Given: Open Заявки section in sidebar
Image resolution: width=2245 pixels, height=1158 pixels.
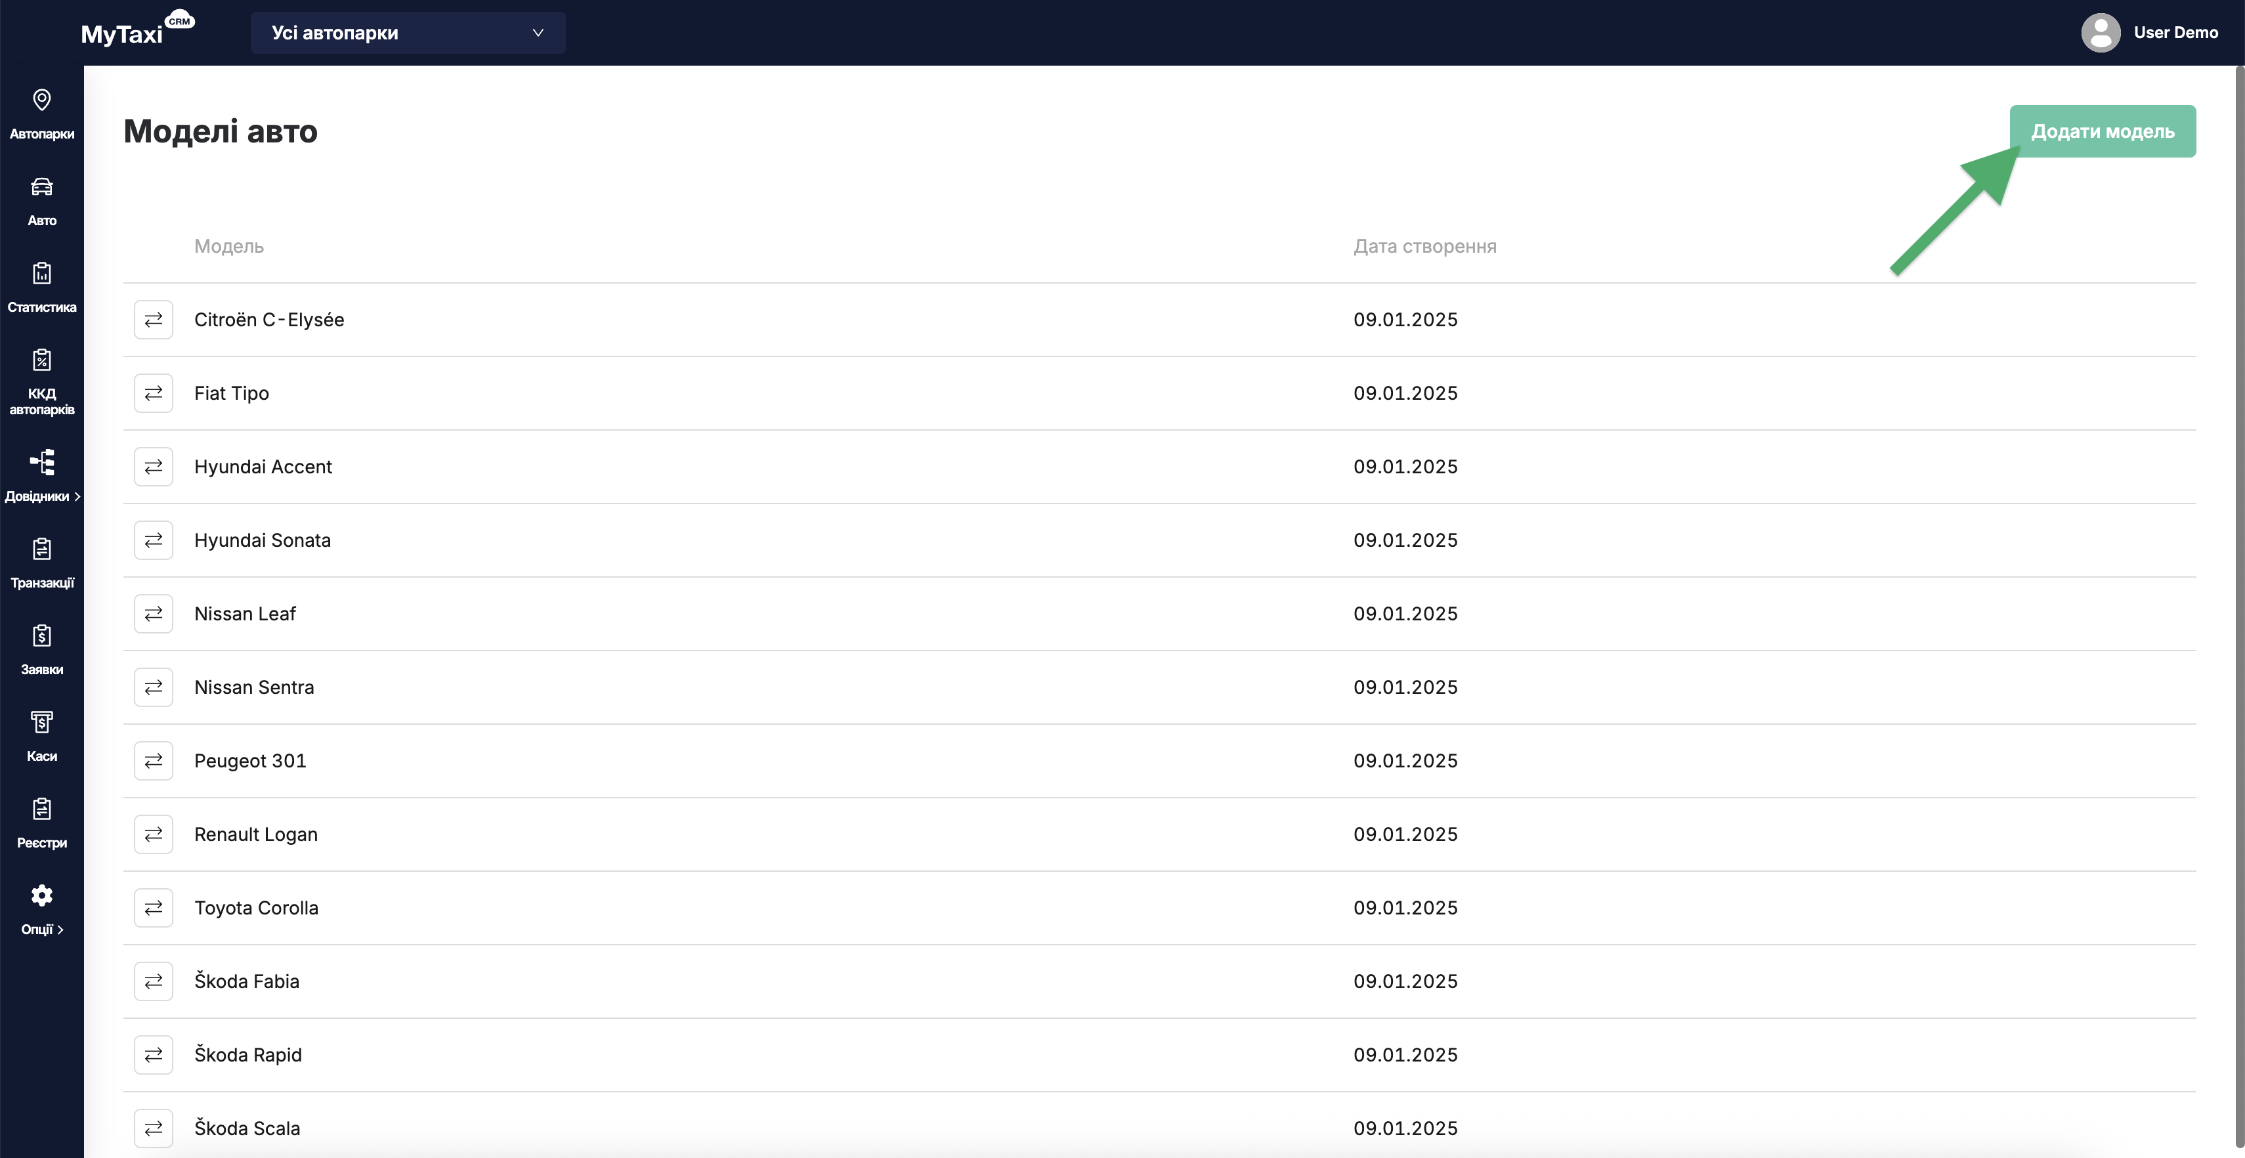Looking at the screenshot, I should [x=42, y=650].
